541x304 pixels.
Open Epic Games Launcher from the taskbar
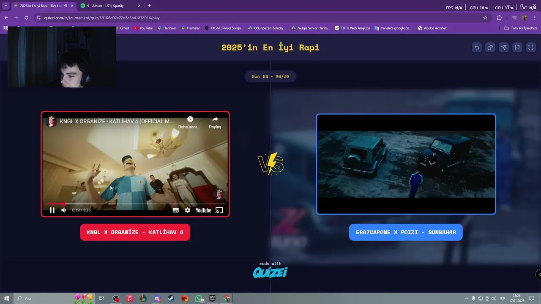213,299
